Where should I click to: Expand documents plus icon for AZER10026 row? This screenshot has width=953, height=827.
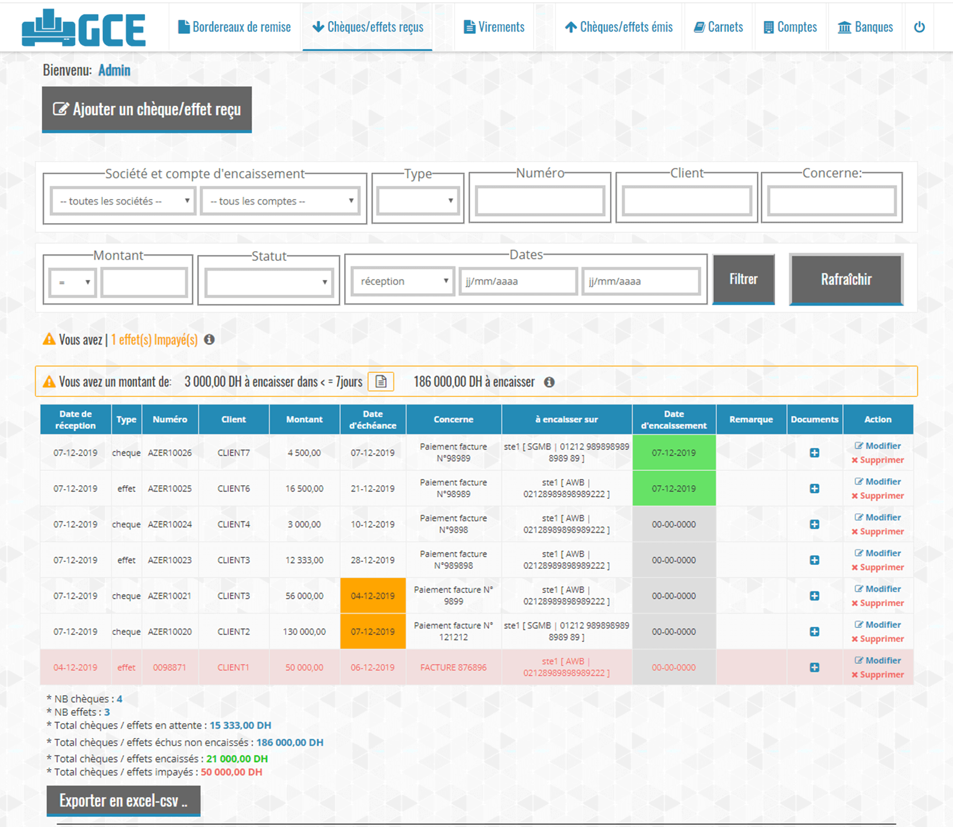pos(814,453)
